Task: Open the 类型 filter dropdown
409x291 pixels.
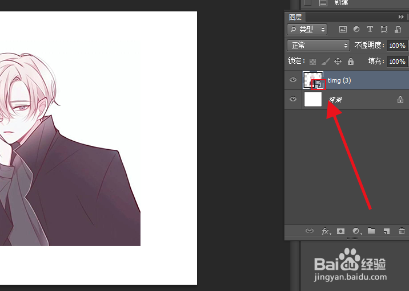Action: 307,30
